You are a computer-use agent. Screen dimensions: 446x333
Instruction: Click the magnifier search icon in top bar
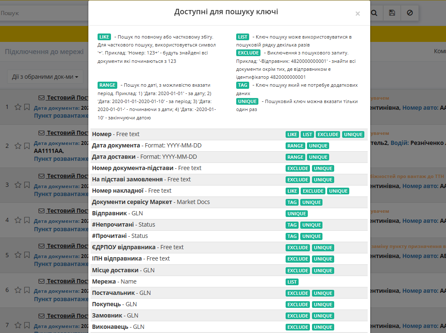(x=374, y=13)
